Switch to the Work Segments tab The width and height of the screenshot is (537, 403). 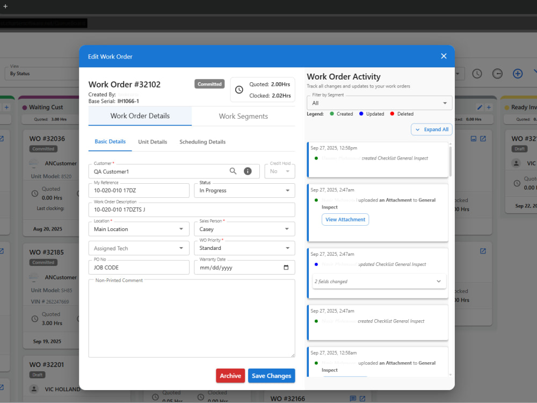click(x=243, y=116)
